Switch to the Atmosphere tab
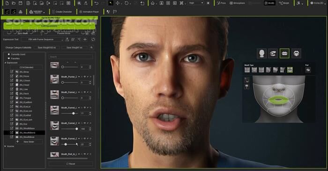 coord(237,3)
